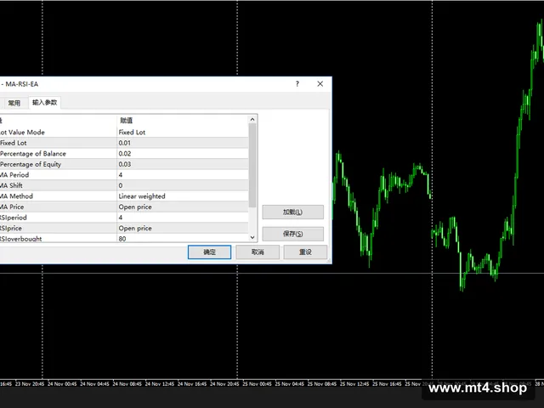This screenshot has width=544, height=408.
Task: Click the 24 Nov 12:45 time axis label
Action: 160,384
